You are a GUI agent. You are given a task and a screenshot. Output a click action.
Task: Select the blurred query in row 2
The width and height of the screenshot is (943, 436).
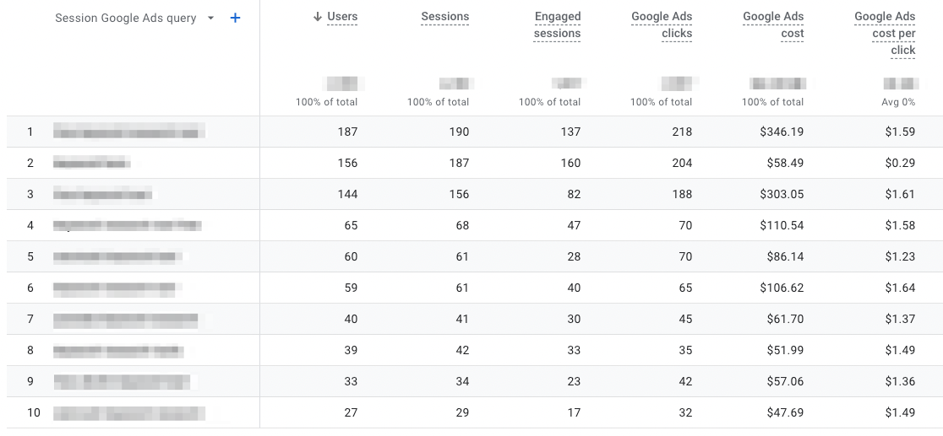92,162
